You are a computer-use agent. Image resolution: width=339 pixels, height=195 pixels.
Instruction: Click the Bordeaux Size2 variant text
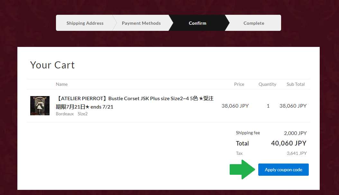tap(72, 114)
